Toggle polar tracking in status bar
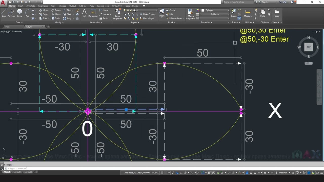The image size is (324, 182). 185,173
